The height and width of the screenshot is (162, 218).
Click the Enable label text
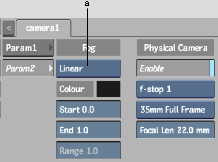[x=152, y=68]
